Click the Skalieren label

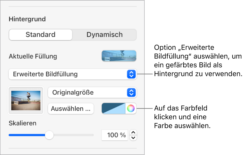22,123
